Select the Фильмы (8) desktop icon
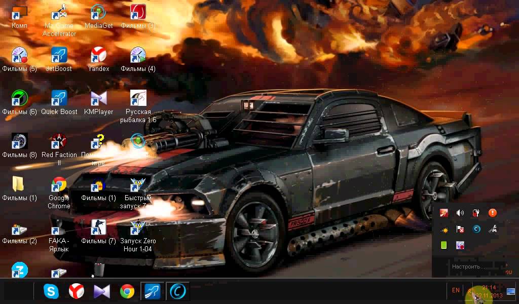The height and width of the screenshot is (304, 519). click(x=19, y=145)
